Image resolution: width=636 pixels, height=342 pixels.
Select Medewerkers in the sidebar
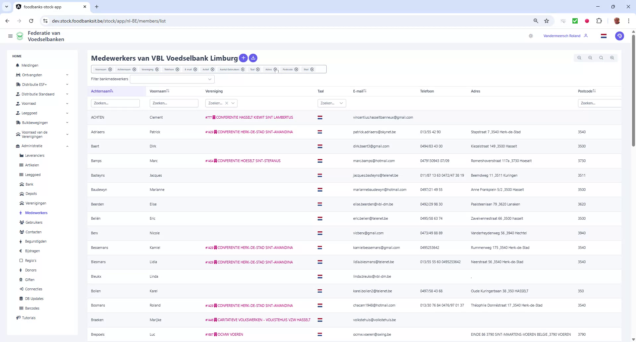click(x=36, y=212)
